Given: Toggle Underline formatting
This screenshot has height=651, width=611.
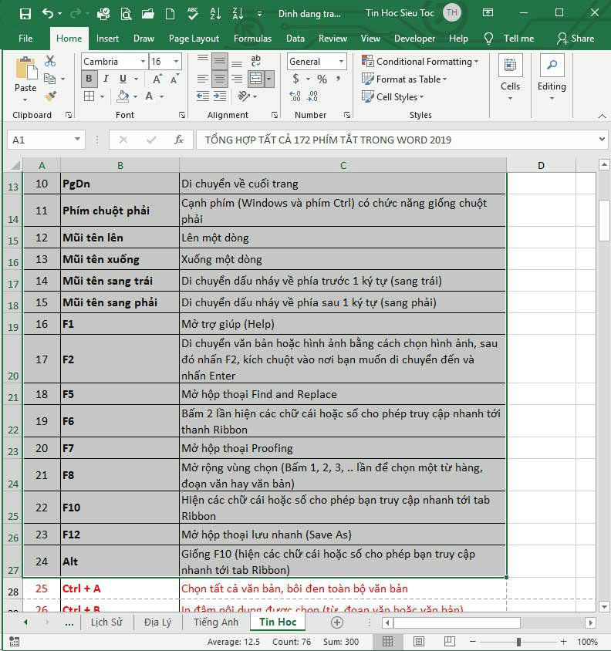Looking at the screenshot, I should click(x=123, y=79).
